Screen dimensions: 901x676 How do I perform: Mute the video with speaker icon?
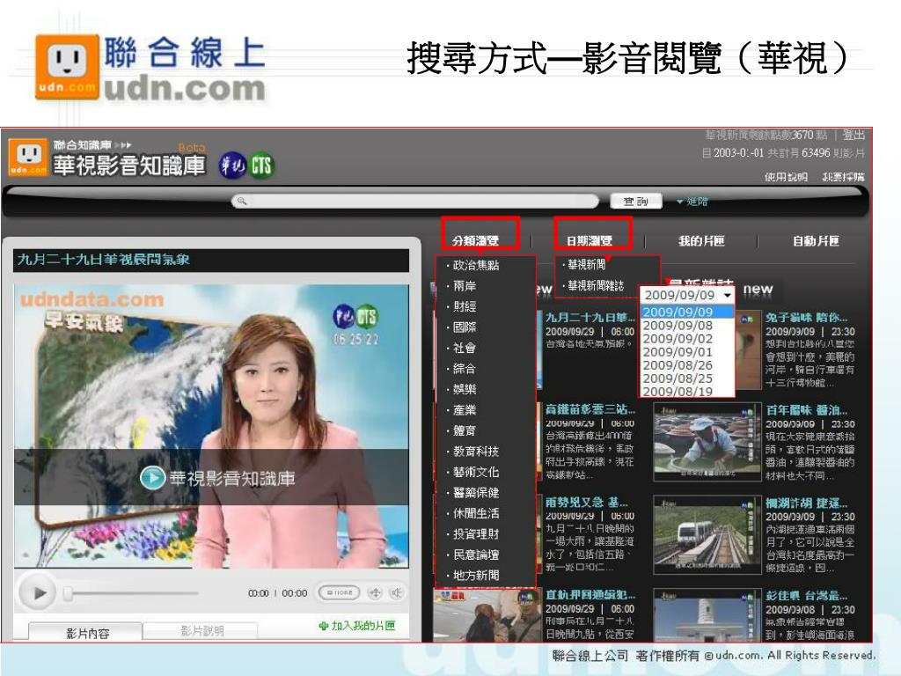[x=397, y=592]
